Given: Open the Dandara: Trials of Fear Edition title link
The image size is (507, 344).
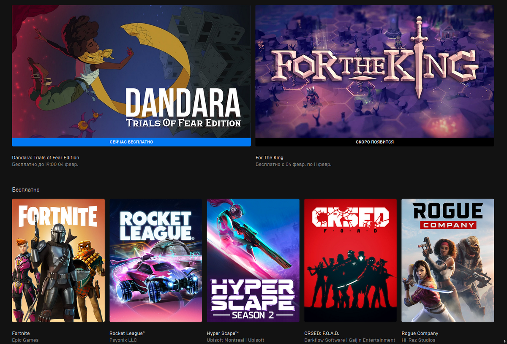Looking at the screenshot, I should pos(46,158).
